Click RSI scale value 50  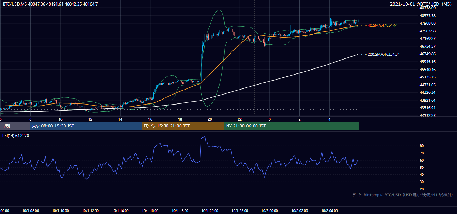coord(422,167)
